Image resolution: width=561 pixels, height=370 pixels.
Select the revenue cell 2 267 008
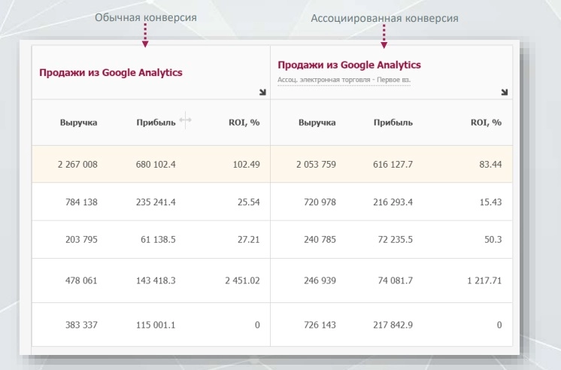coord(77,164)
